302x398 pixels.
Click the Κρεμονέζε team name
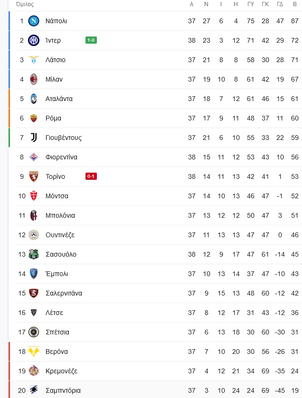[61, 371]
